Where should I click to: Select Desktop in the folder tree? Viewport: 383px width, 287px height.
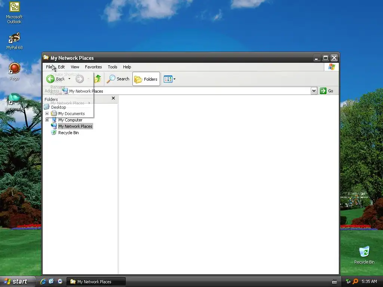click(x=59, y=107)
